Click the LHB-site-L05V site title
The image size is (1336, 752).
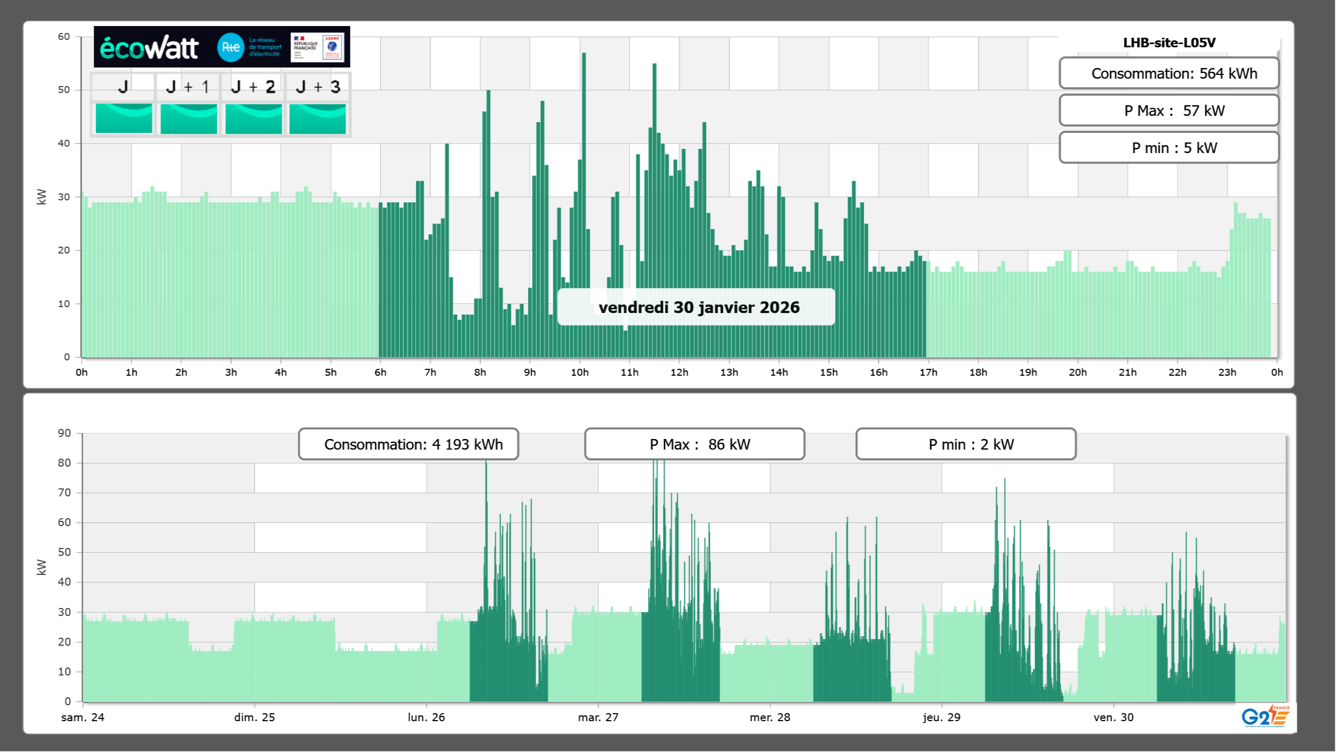[x=1168, y=43]
